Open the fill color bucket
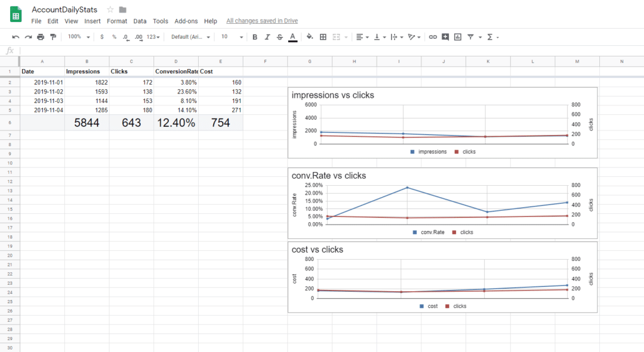 click(309, 37)
